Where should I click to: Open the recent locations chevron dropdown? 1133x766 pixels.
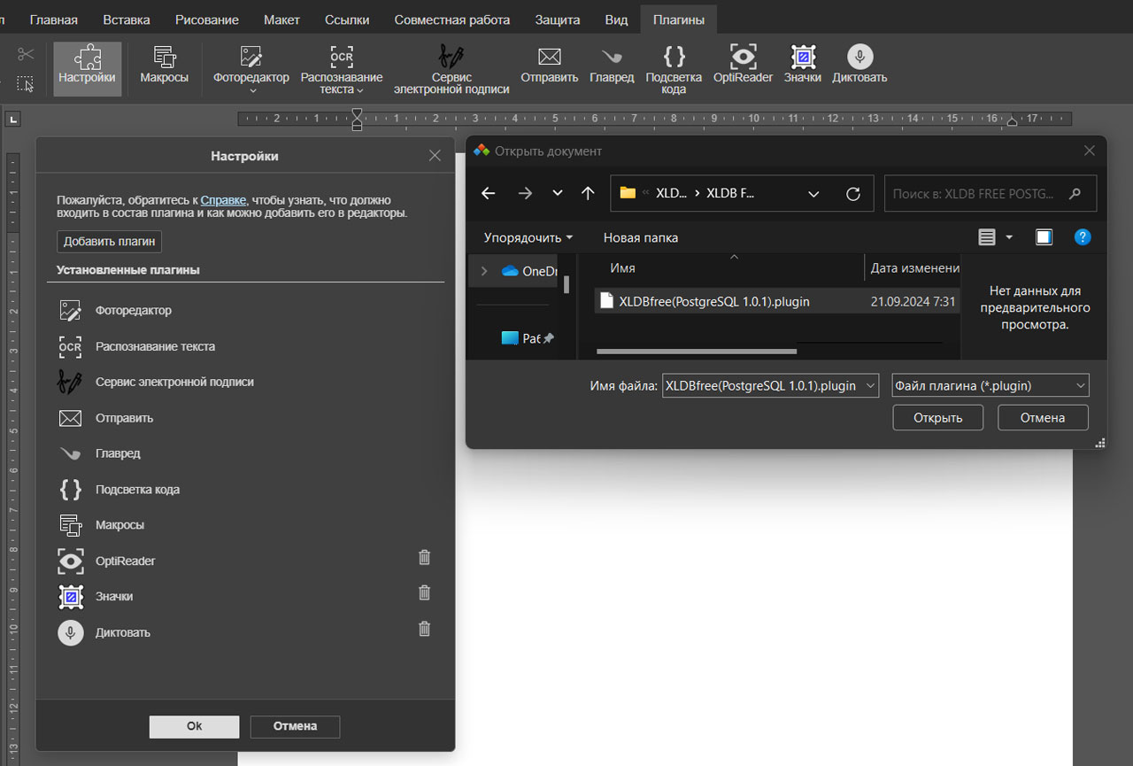point(557,193)
